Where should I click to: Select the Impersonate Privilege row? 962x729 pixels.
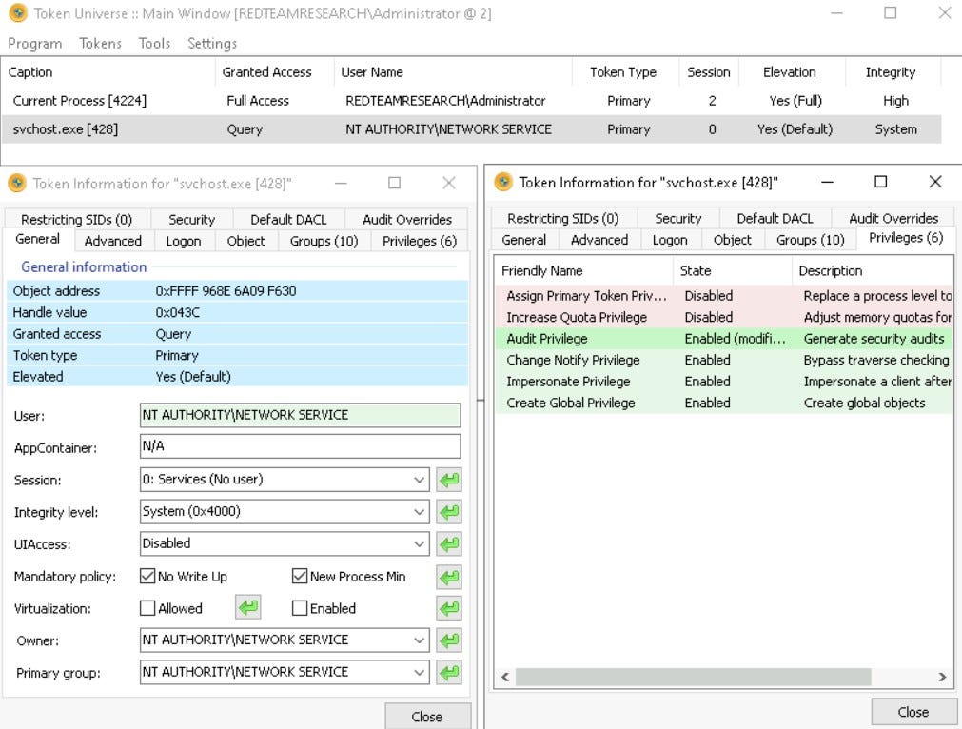click(x=724, y=382)
